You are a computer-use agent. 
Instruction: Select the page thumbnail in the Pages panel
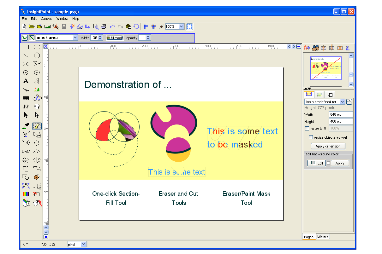326,69
